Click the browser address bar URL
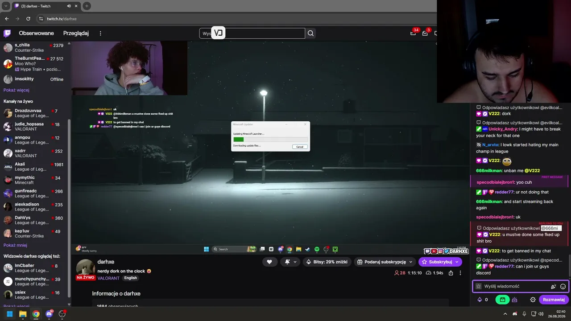Image resolution: width=571 pixels, height=321 pixels. pos(62,19)
